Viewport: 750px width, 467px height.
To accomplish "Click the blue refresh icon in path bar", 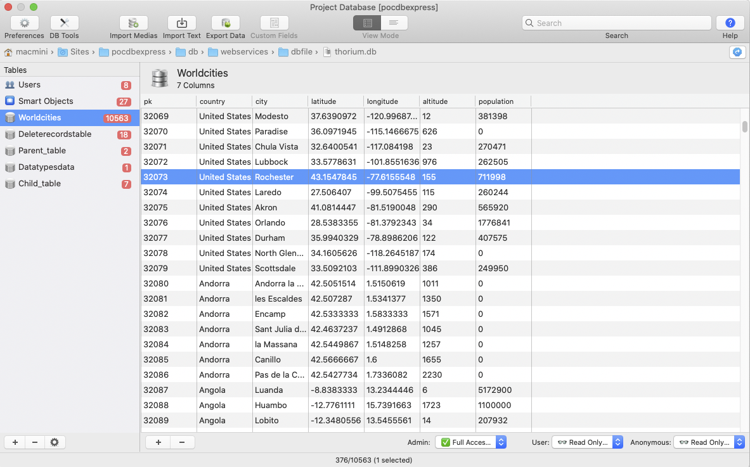I will point(737,52).
